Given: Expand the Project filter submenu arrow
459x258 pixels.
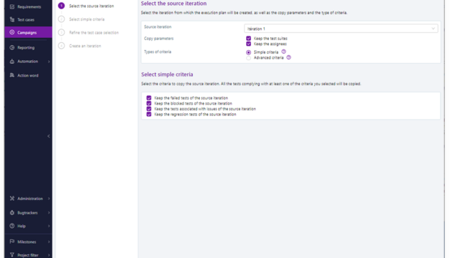Looking at the screenshot, I should [49, 255].
